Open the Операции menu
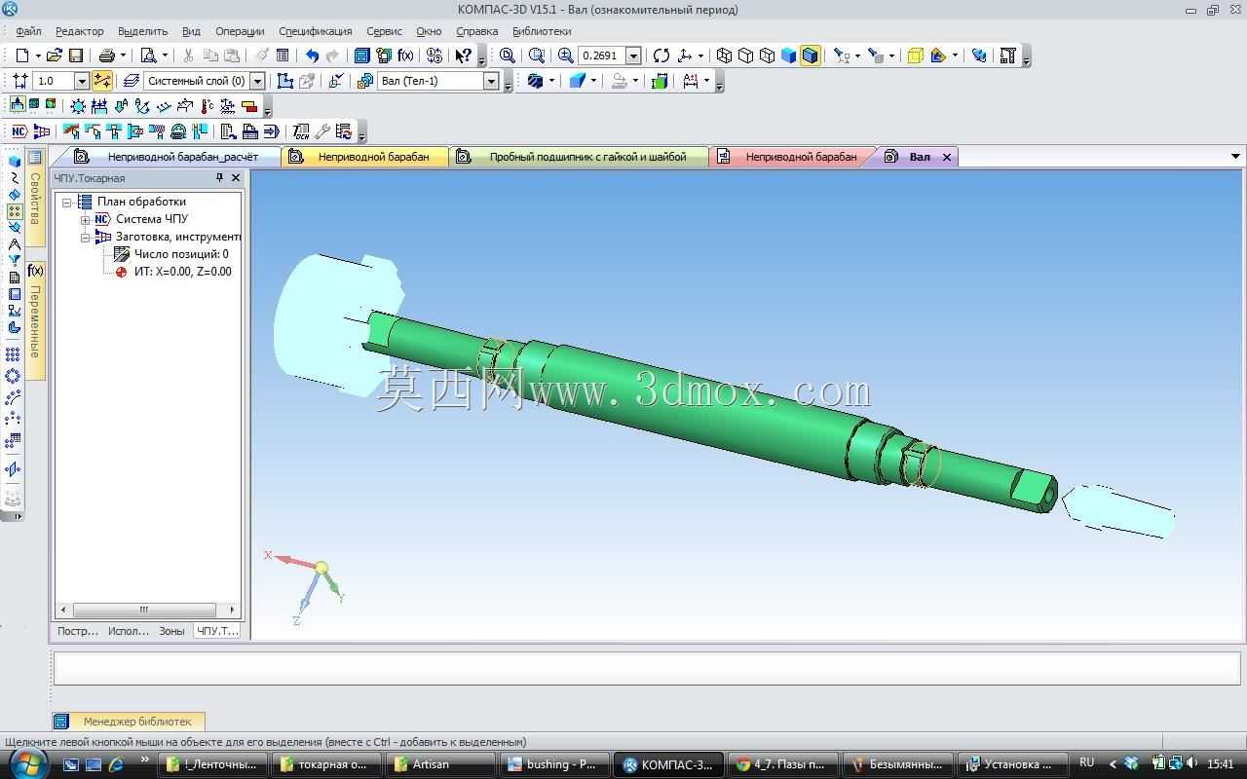1247x779 pixels. 240,31
